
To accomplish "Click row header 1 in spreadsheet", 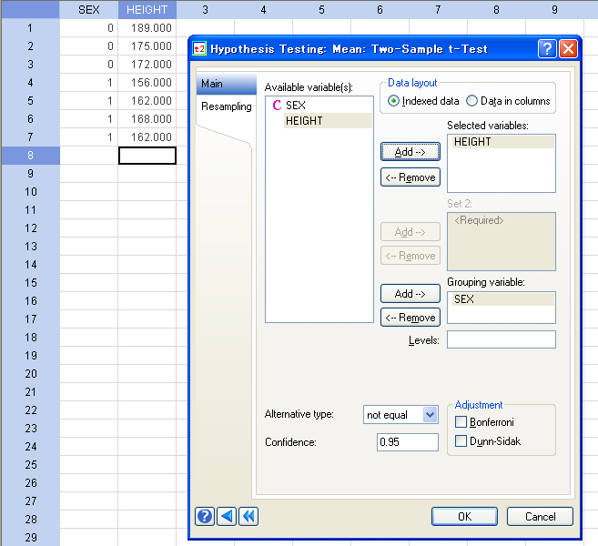I will pyautogui.click(x=31, y=28).
